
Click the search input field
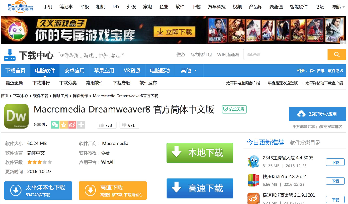click(x=286, y=54)
